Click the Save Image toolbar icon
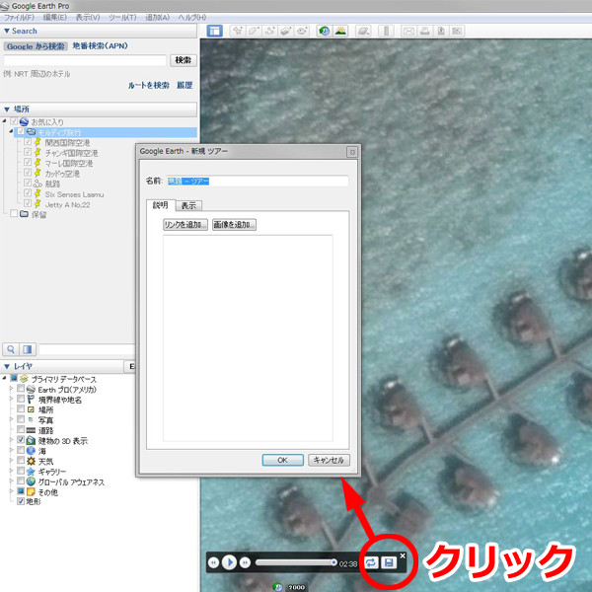The width and height of the screenshot is (592, 592). [x=441, y=31]
